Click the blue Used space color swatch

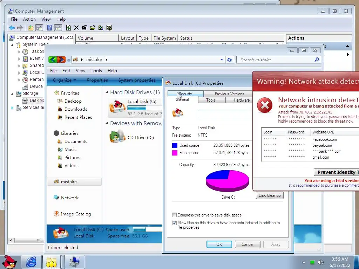click(175, 145)
